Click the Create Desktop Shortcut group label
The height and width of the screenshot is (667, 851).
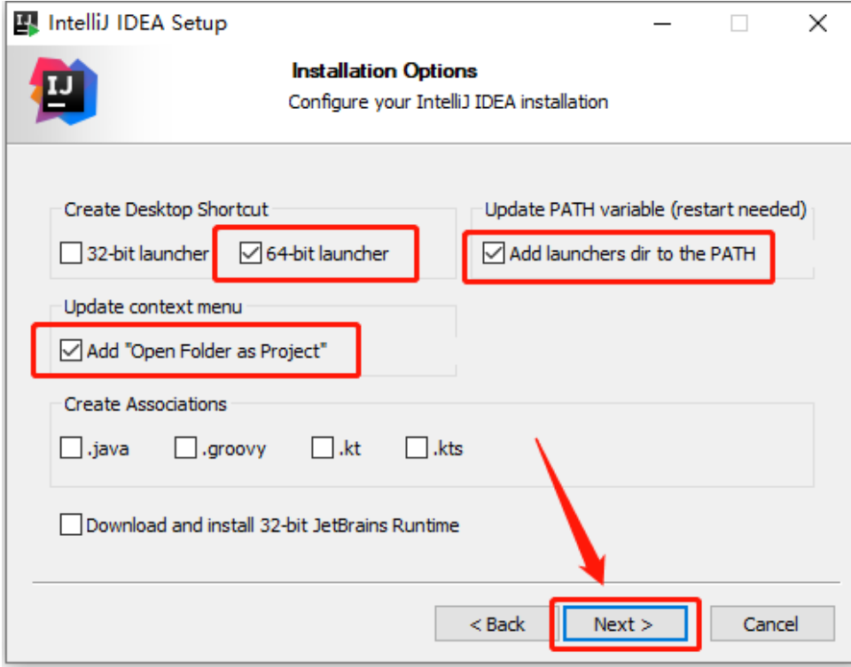click(166, 209)
